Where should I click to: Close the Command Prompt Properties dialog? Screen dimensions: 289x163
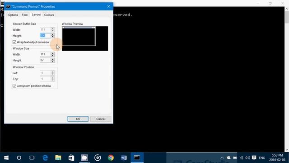108,6
